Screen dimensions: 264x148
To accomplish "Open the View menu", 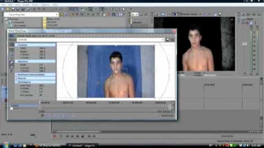I will 18,5.
